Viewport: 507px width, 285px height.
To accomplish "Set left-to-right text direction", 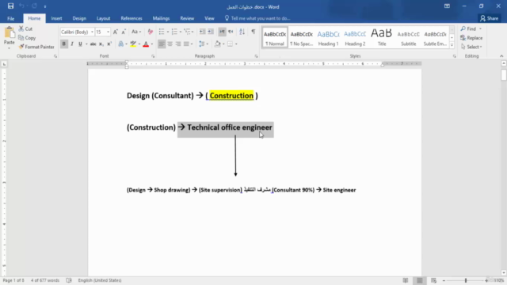I will coord(222,32).
